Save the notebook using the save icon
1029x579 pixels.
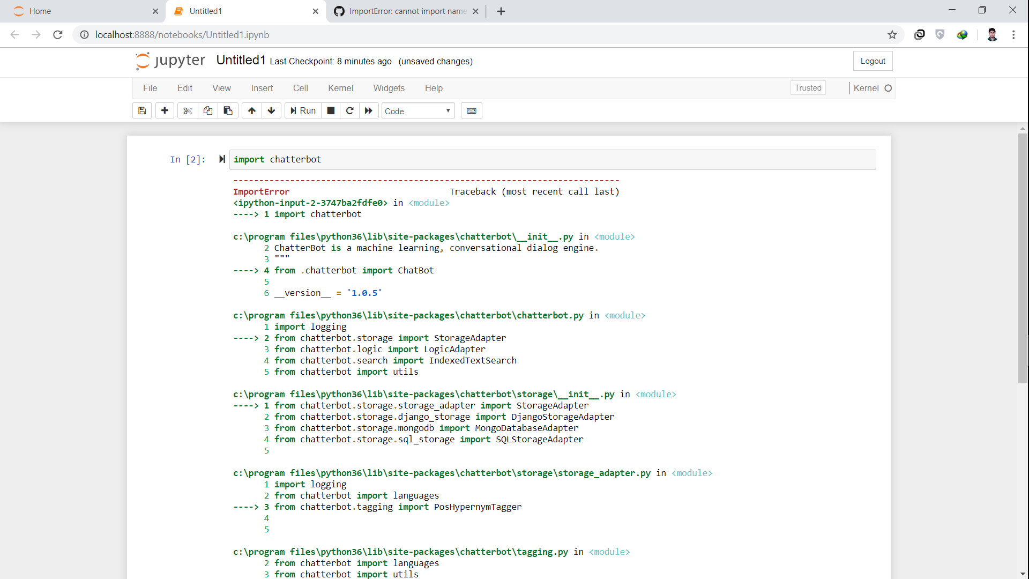pyautogui.click(x=141, y=110)
